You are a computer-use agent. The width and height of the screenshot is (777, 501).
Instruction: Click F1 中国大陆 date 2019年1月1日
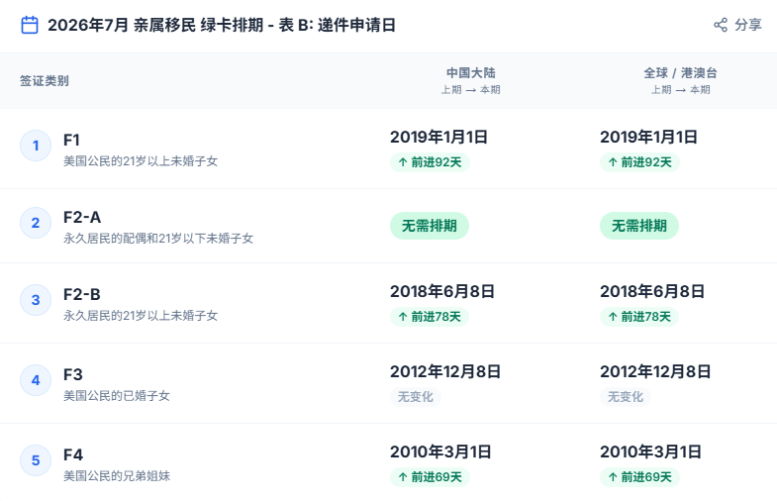click(438, 137)
